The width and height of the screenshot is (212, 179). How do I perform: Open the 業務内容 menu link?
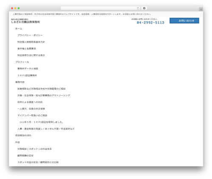20,82
